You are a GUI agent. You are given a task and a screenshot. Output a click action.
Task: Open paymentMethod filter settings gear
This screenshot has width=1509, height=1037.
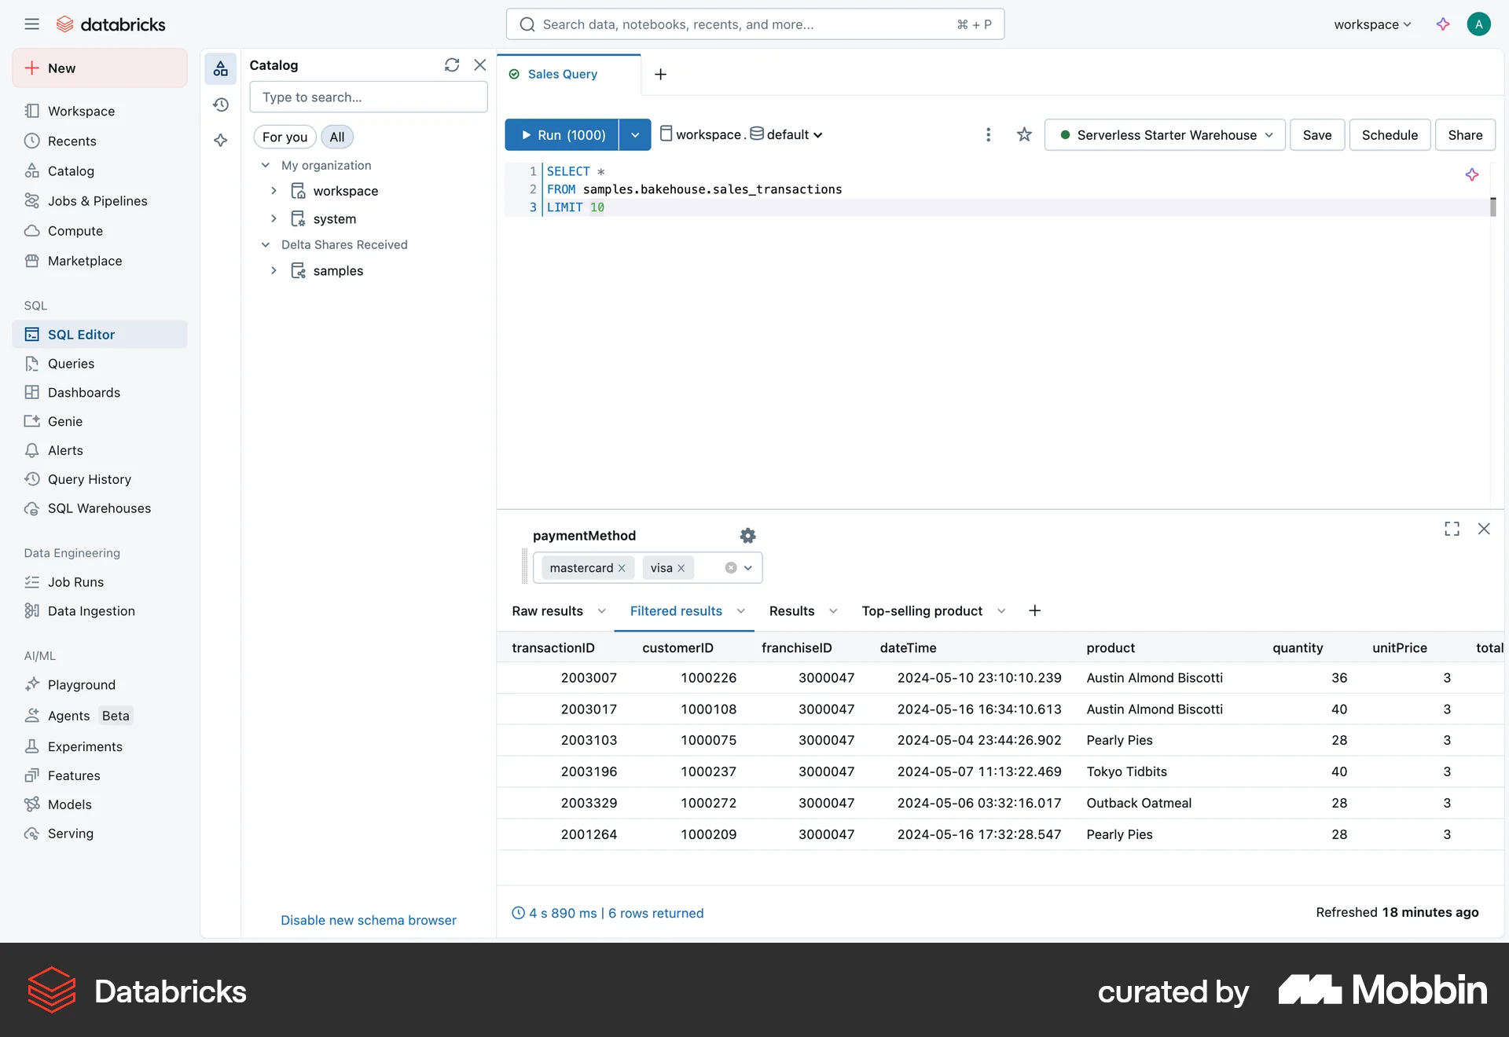tap(747, 536)
